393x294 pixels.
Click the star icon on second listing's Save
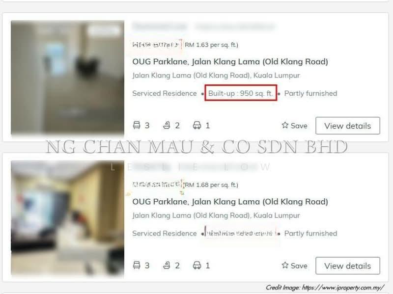[285, 265]
